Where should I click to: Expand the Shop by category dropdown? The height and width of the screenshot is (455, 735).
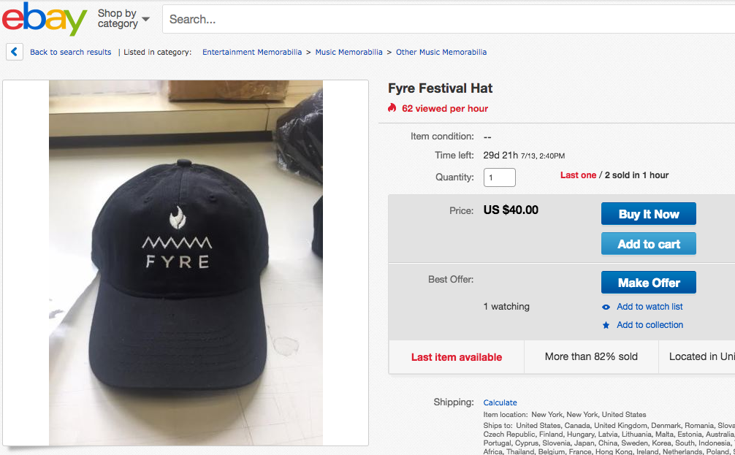pyautogui.click(x=123, y=19)
